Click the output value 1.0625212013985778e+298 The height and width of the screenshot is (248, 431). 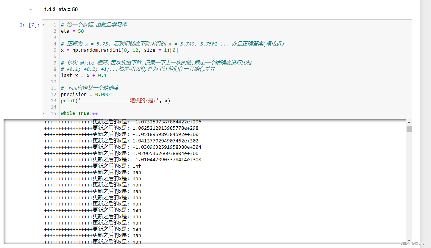click(x=165, y=128)
